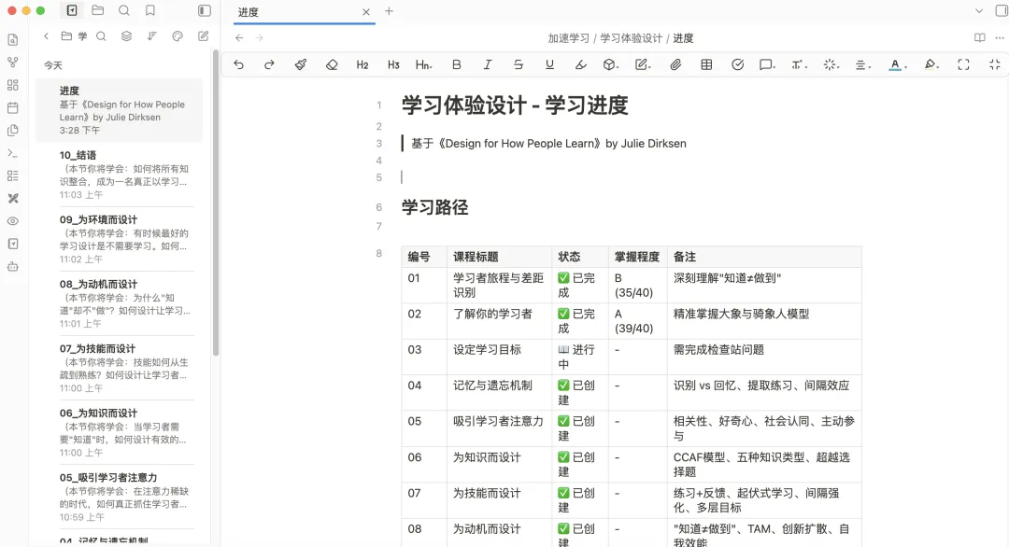Image resolution: width=1009 pixels, height=547 pixels.
Task: Click the copy documents icon in left rail
Action: (13, 131)
